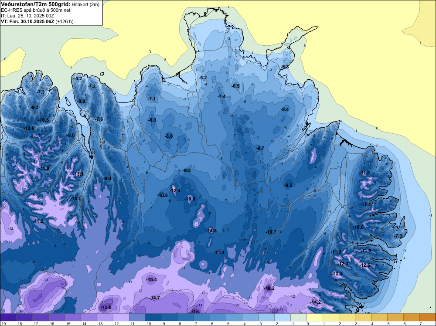Click the map temperature value -10.8
Image resolution: width=436 pixels, height=326 pixels.
(x=162, y=195)
